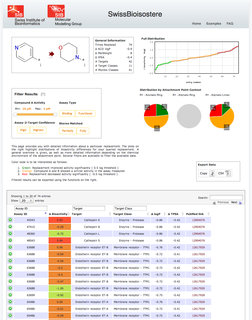Expand row with bioactivity 0.09

click(x=10, y=302)
